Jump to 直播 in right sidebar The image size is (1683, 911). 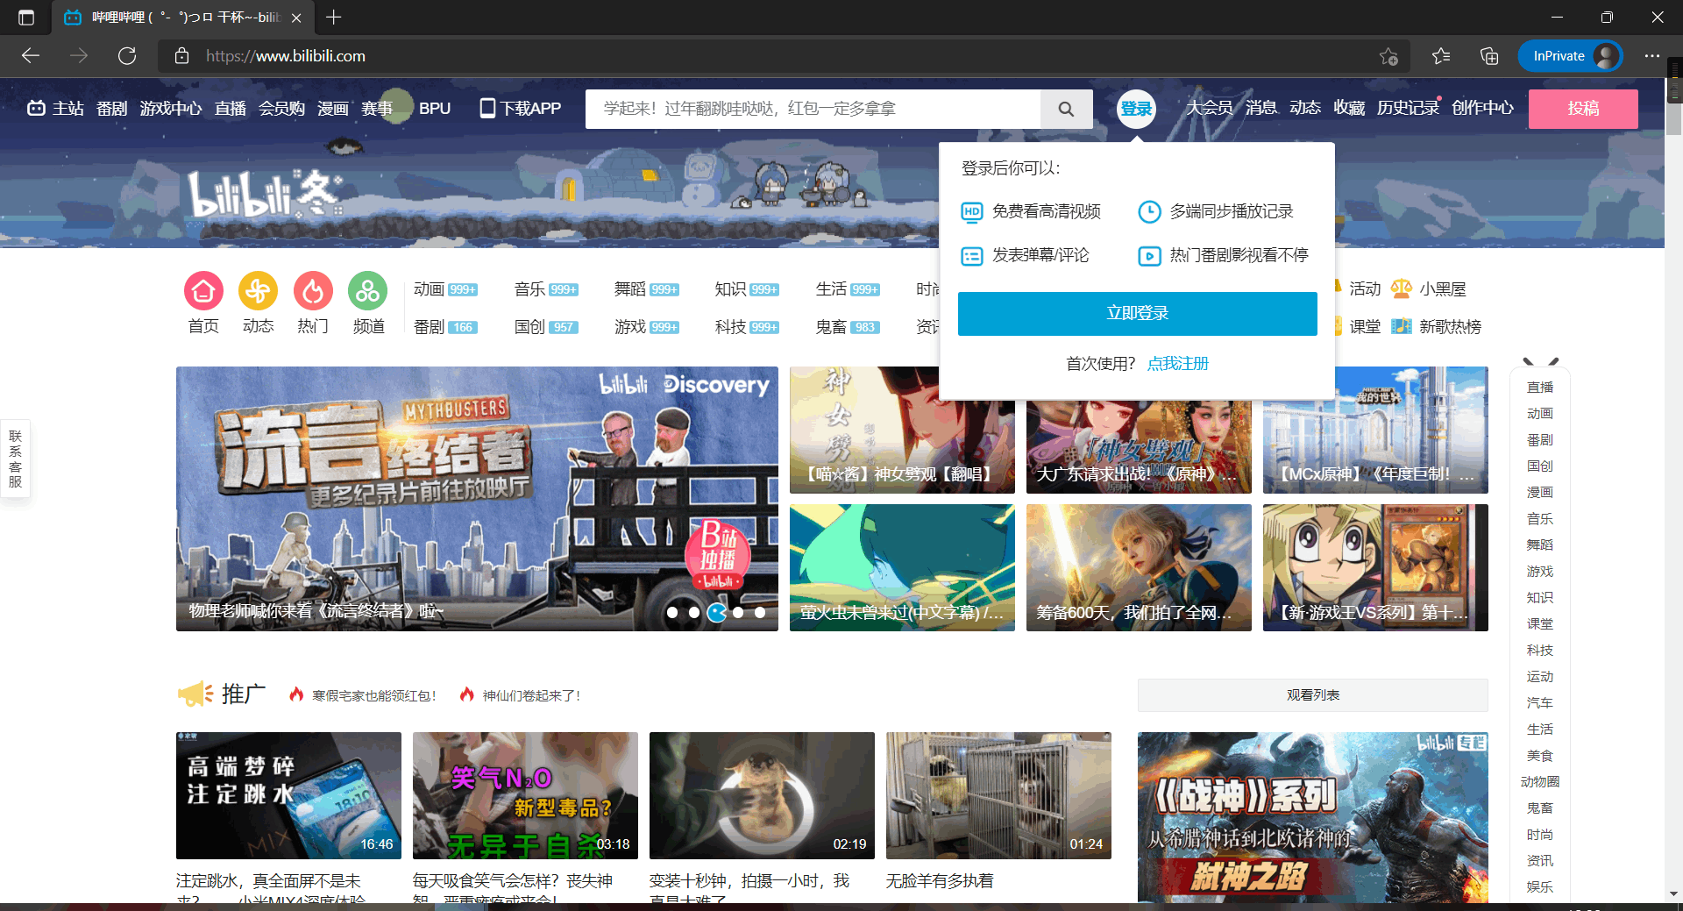[x=1540, y=387]
